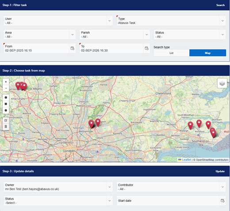Expand the User dropdown

(x=110, y=21)
